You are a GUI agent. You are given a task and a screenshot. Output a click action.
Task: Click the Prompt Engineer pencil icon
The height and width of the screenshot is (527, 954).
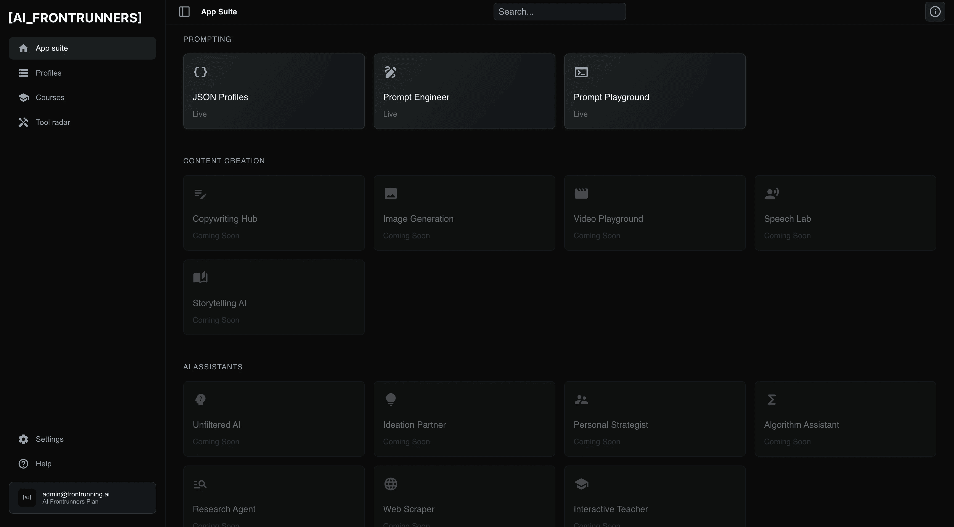[390, 72]
